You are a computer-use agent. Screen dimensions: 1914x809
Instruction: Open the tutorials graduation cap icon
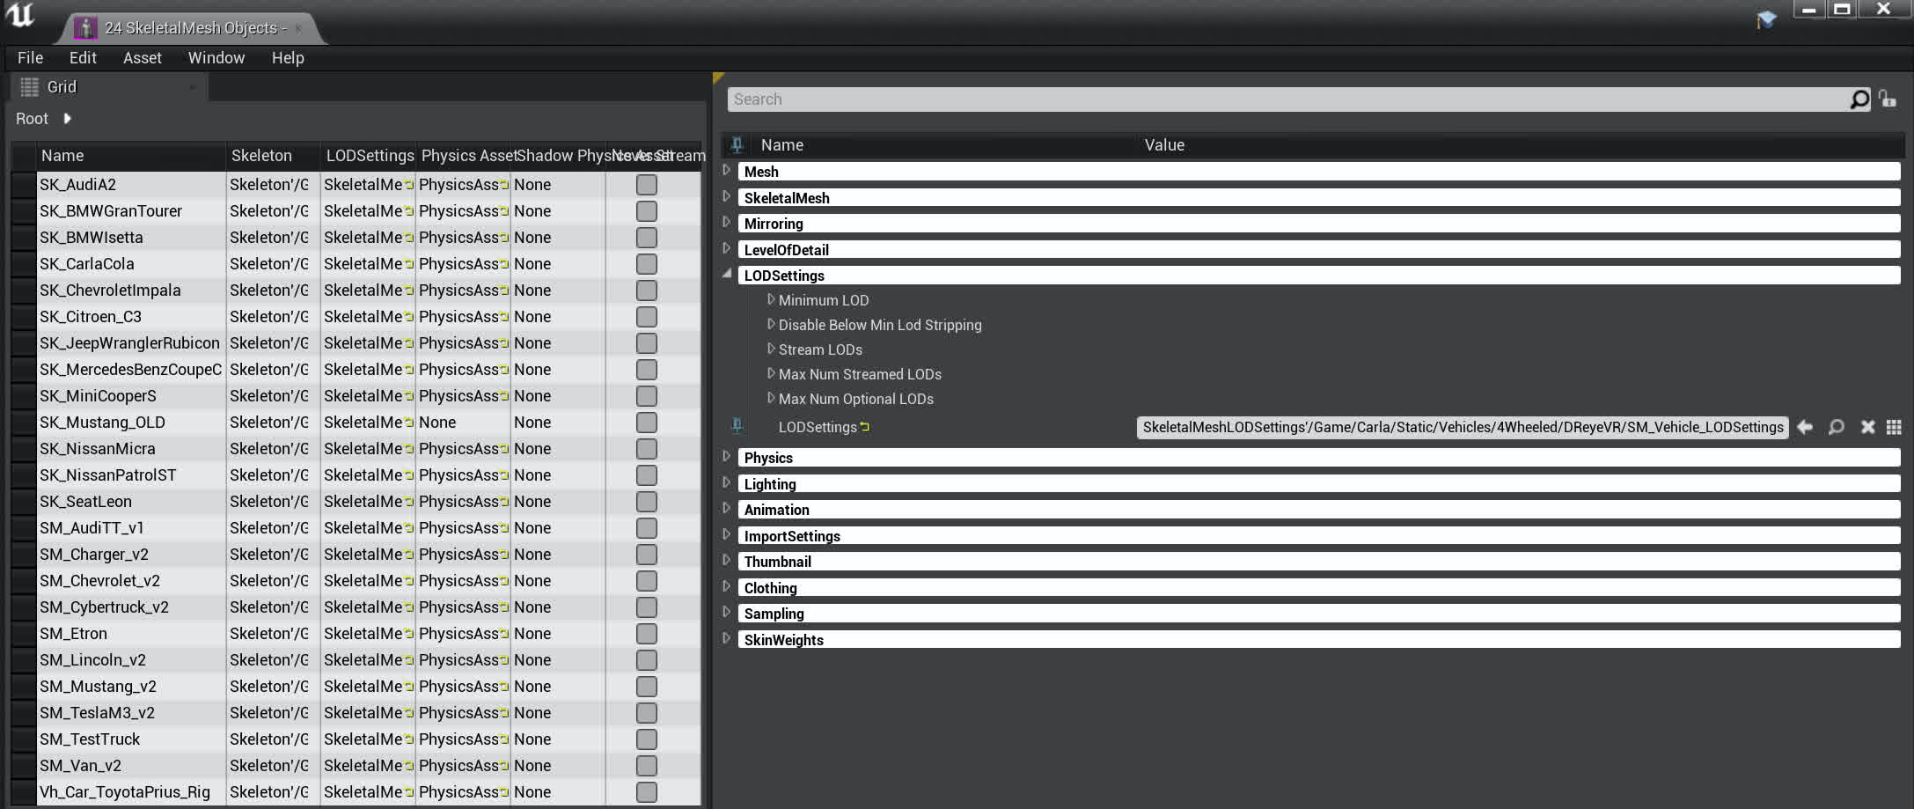pos(1765,18)
